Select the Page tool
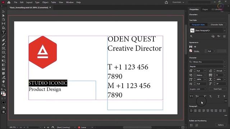 [4, 19]
